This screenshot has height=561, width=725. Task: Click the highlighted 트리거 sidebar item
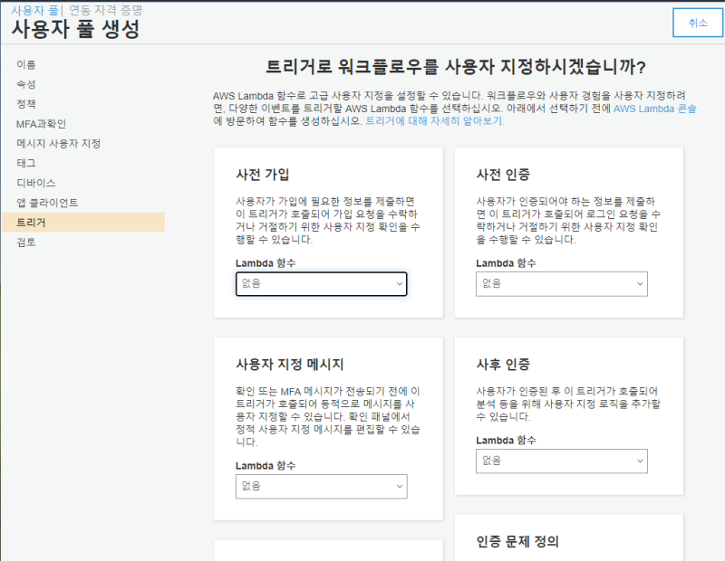click(x=31, y=223)
